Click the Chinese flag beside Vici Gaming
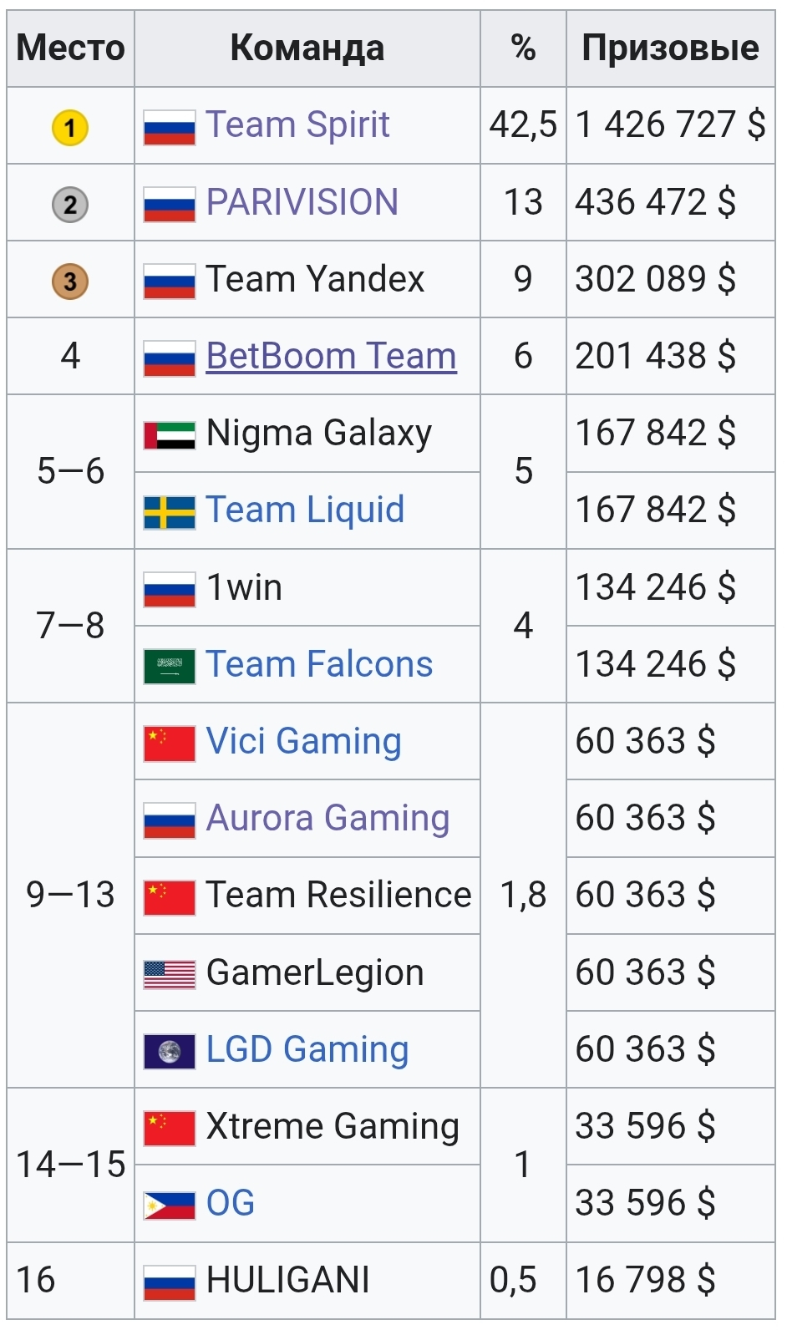The height and width of the screenshot is (1330, 787). click(x=170, y=744)
